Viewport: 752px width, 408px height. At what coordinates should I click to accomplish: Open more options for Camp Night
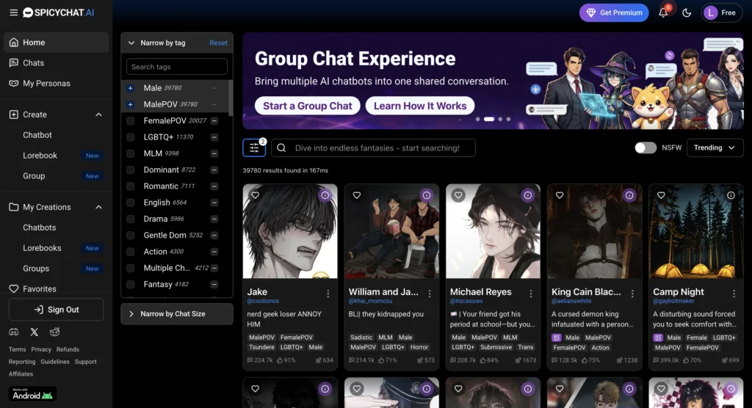[734, 294]
